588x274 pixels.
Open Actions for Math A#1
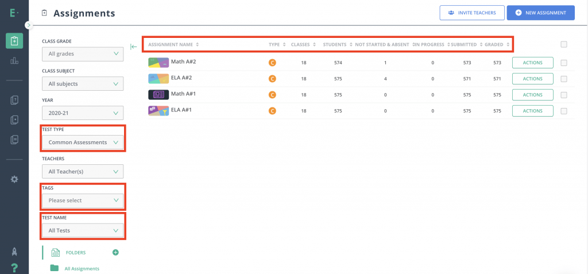[x=532, y=95]
